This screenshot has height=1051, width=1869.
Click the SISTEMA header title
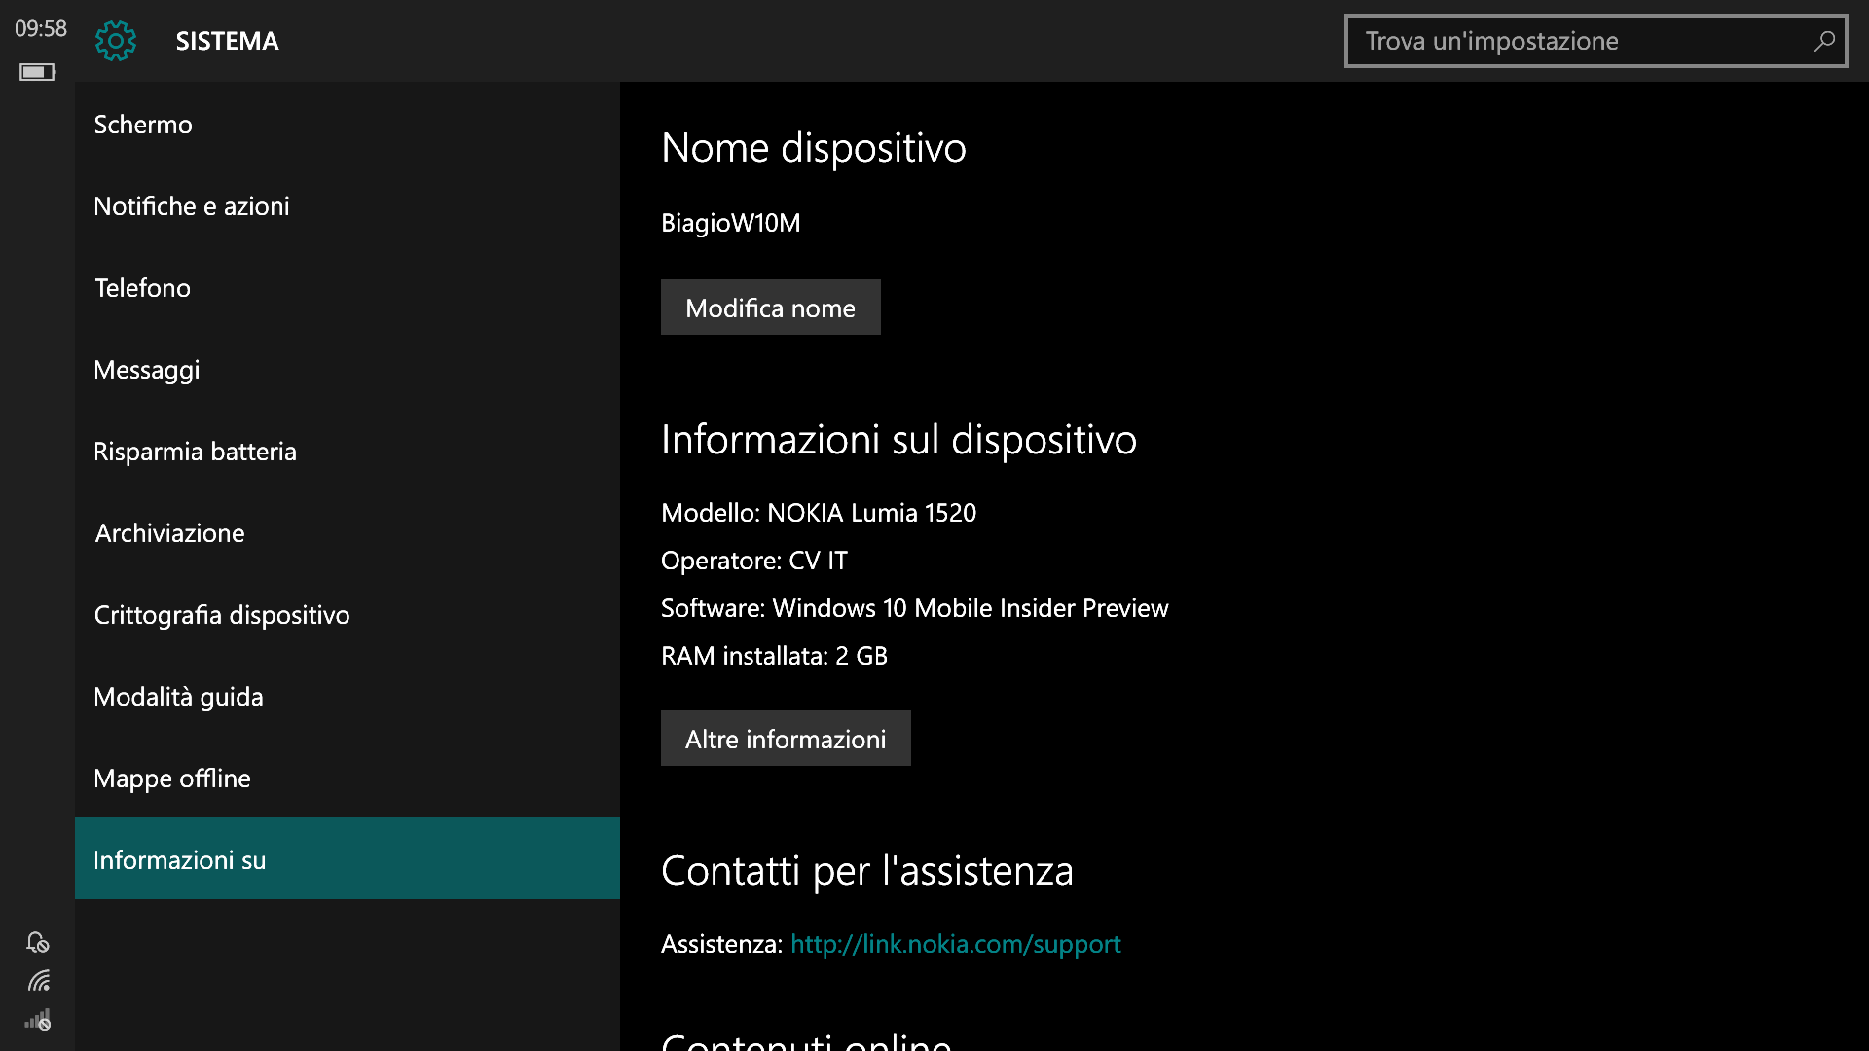pyautogui.click(x=227, y=41)
